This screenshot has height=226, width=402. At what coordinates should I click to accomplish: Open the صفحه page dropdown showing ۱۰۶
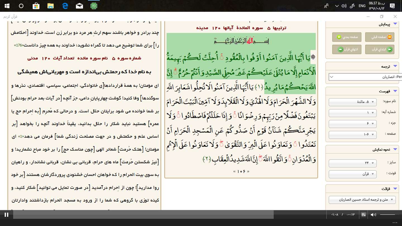pyautogui.click(x=353, y=135)
